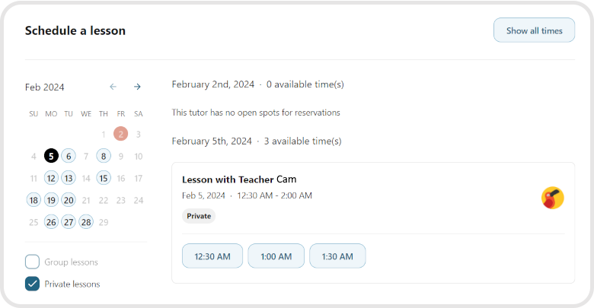The width and height of the screenshot is (594, 308).
Task: Choose the 1:00 AM time slot
Action: coord(276,256)
